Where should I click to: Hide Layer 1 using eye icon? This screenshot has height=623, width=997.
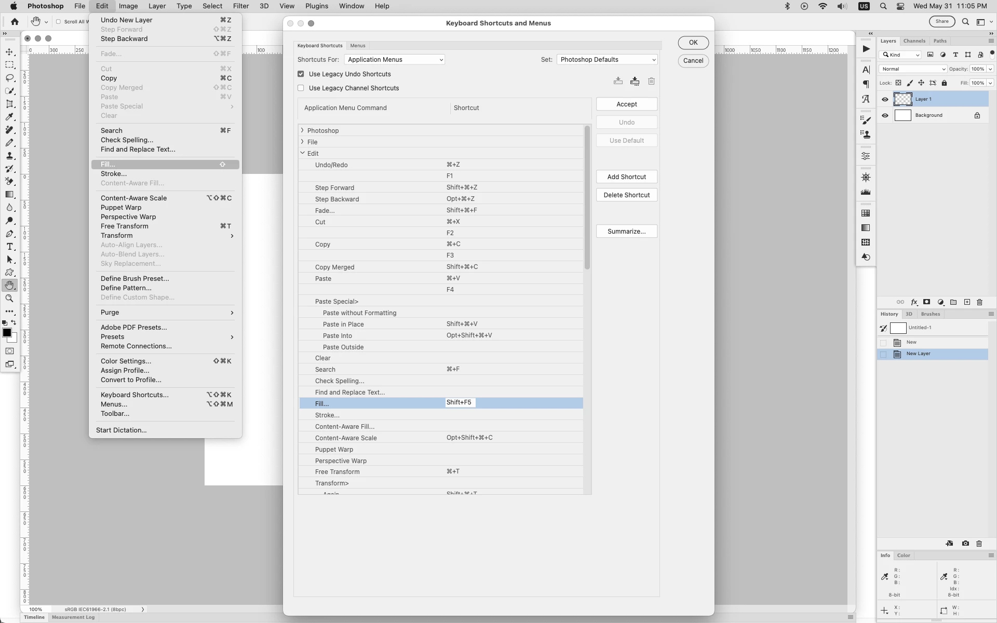[x=885, y=99]
